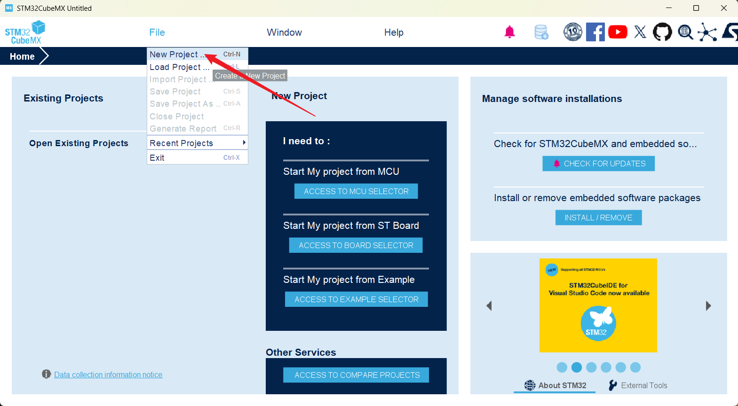Screen dimensions: 738x406
Task: Select the sixth carousel dot
Action: [635, 367]
